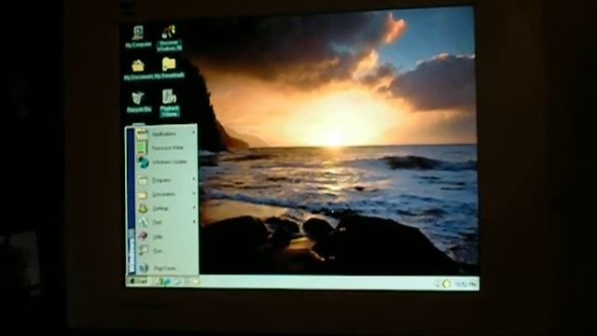Open the Settings entry in Start menu
The image size is (597, 336).
(166, 208)
